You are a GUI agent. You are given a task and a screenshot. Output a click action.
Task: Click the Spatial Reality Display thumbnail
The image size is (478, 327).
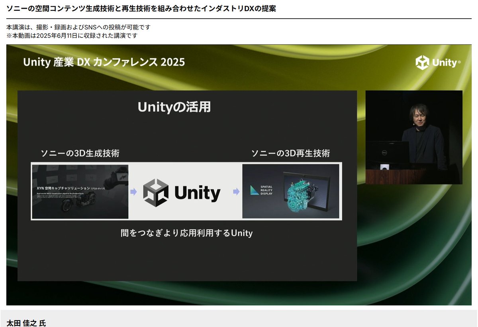(291, 191)
